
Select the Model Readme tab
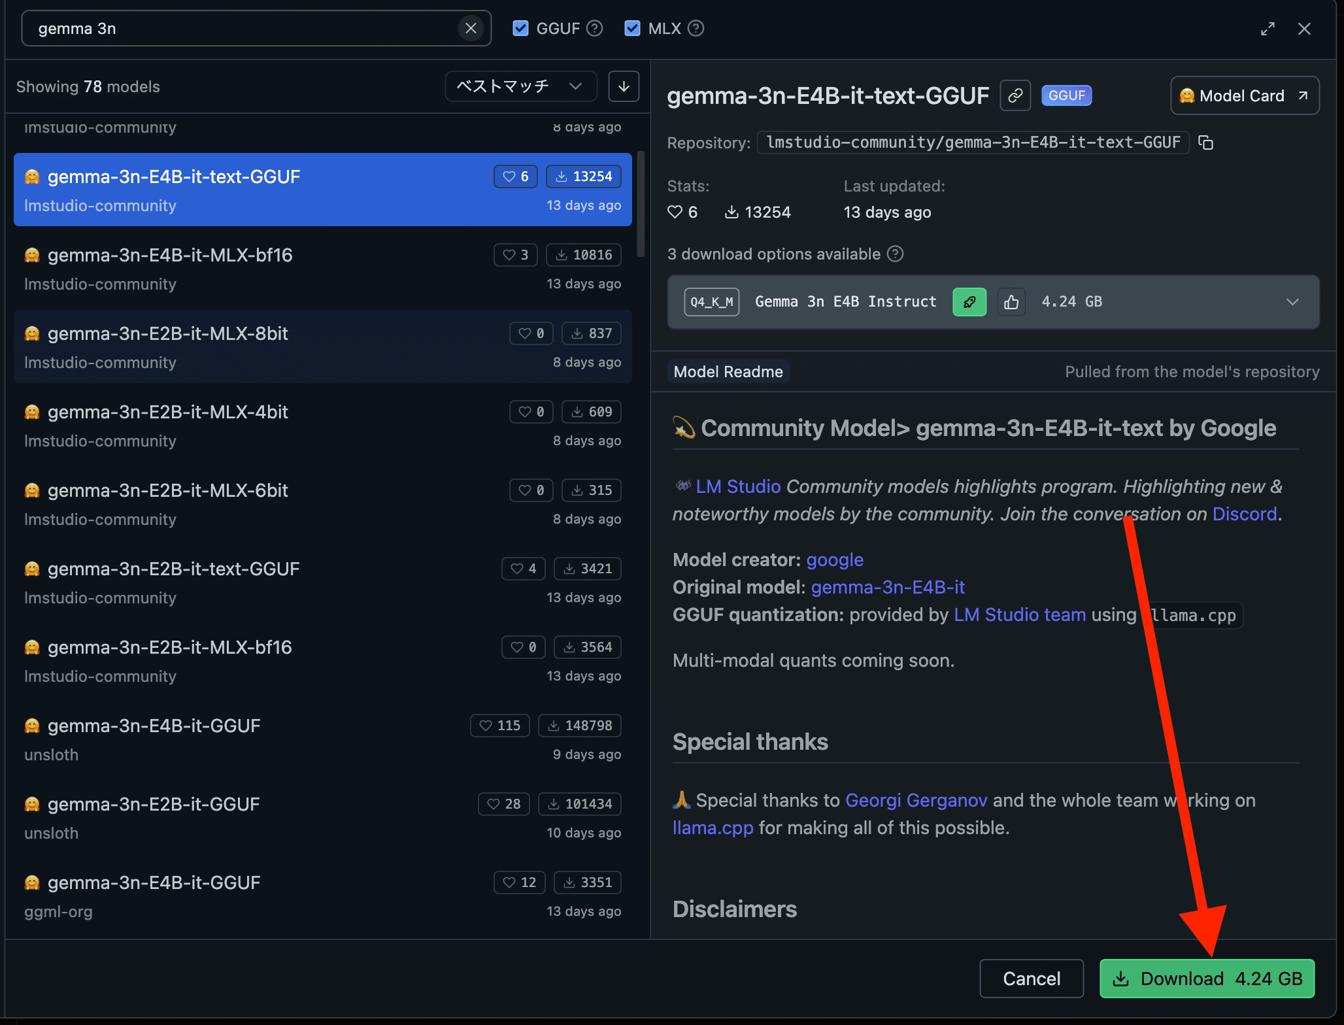[728, 372]
